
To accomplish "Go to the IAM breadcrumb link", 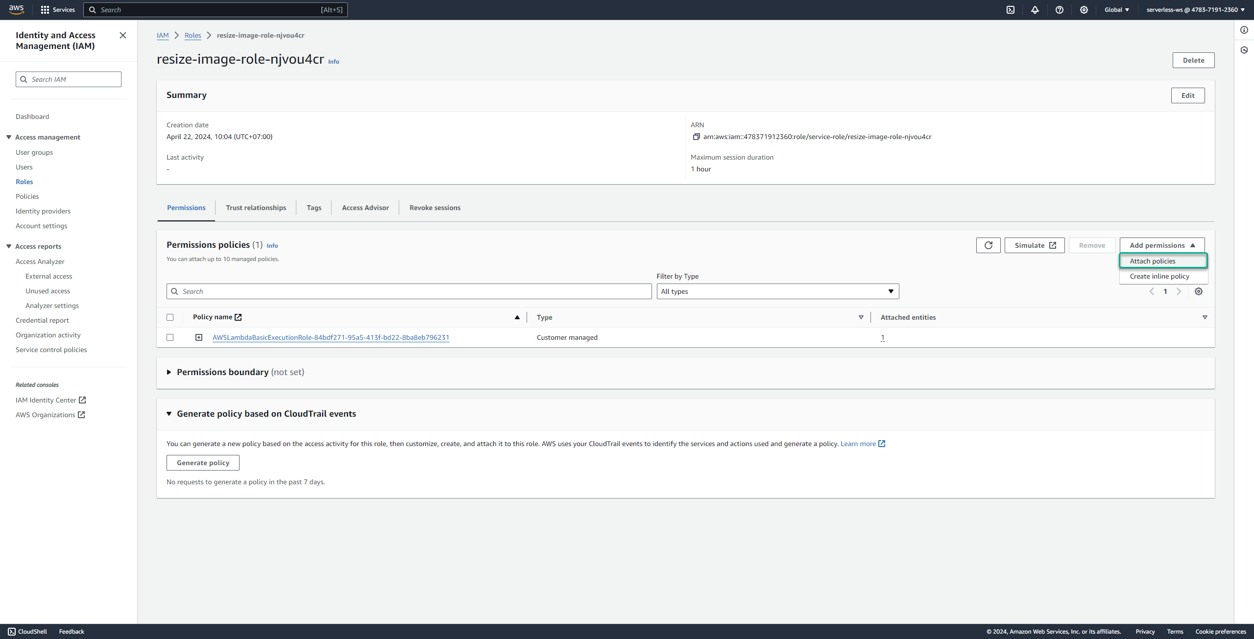I will point(163,35).
